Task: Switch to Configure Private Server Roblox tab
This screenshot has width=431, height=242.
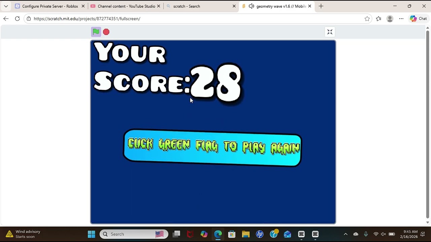Action: 50,6
